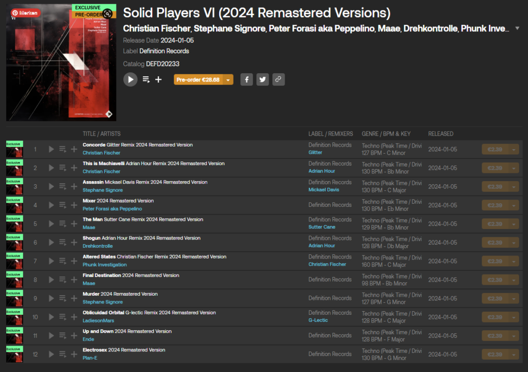Copy the release link using chain icon
528x372 pixels.
tap(278, 79)
